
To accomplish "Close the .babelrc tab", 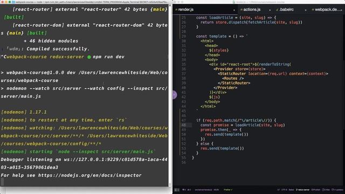I will [306, 10].
